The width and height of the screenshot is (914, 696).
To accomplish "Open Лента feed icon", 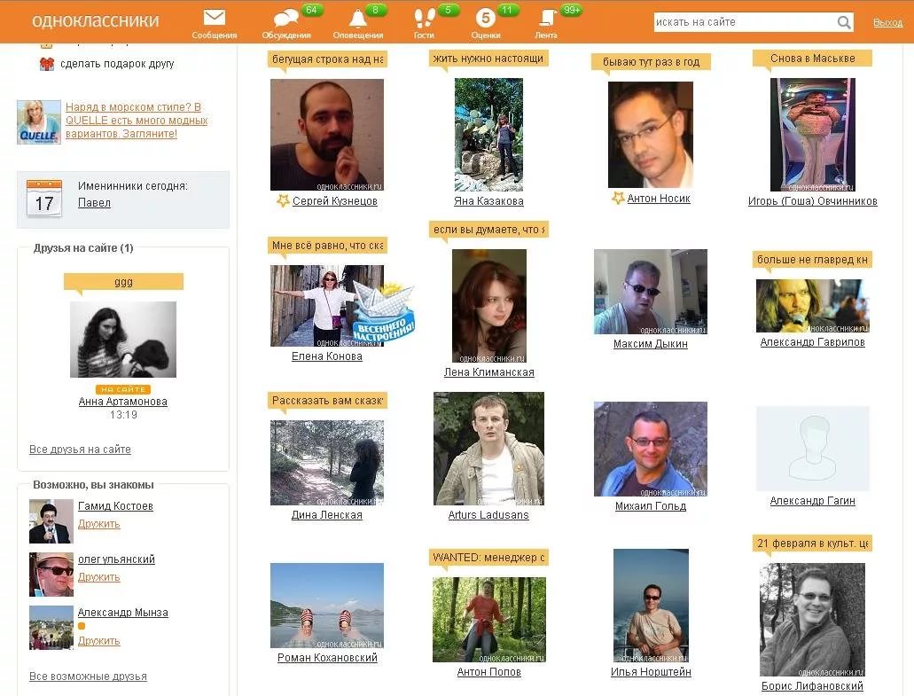I will point(546,19).
